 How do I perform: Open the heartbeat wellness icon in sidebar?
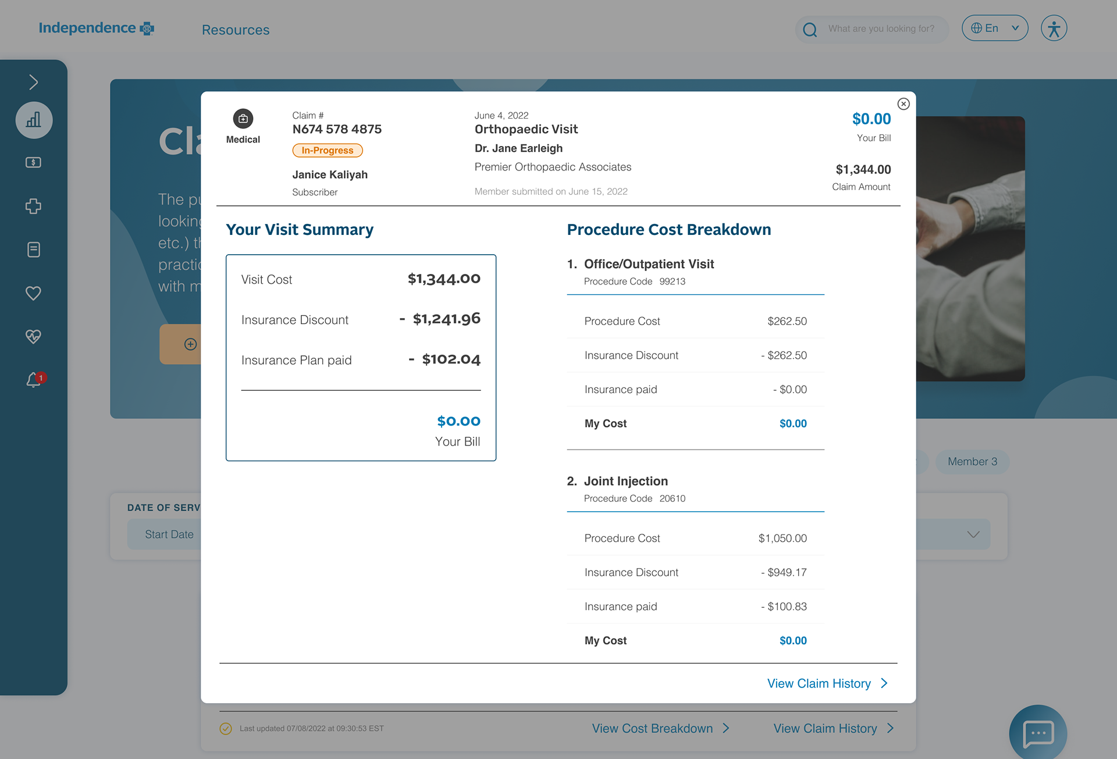33,336
